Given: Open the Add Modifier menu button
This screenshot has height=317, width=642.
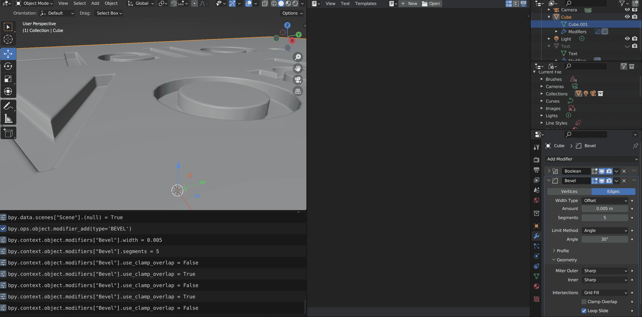Looking at the screenshot, I should (592, 159).
